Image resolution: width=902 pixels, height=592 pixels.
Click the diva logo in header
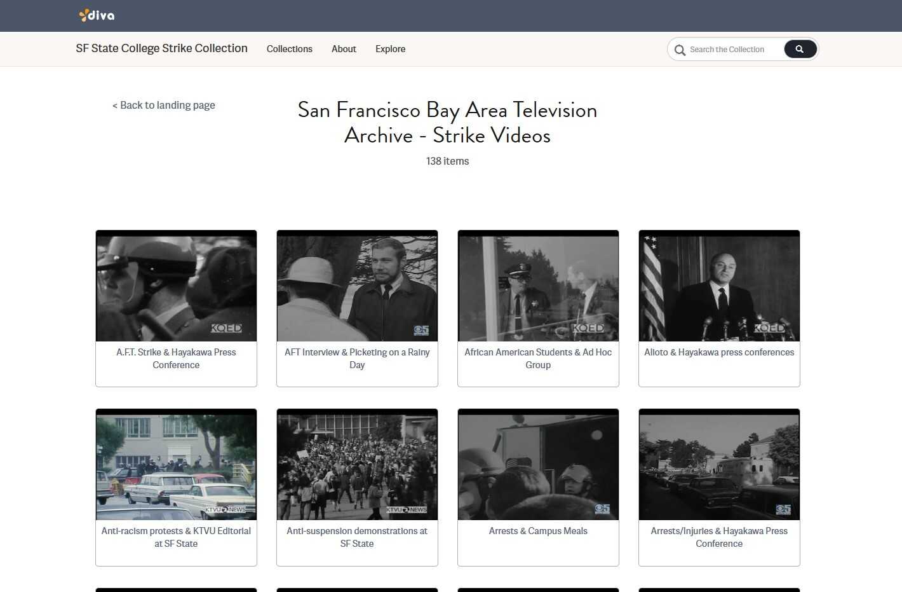coord(97,15)
